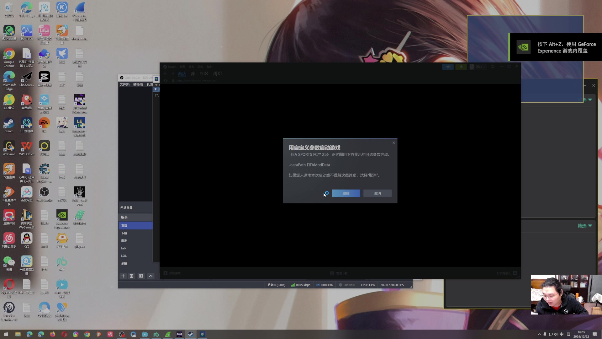Select the 直播 scene in OBS

coord(136,226)
